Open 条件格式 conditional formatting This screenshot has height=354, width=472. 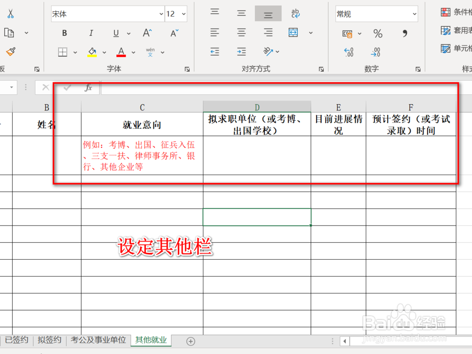[454, 11]
